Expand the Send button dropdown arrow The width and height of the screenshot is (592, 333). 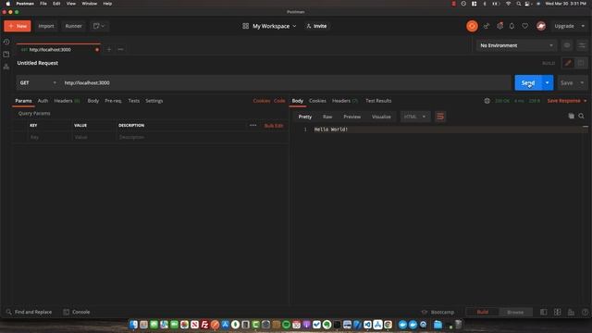(x=547, y=82)
